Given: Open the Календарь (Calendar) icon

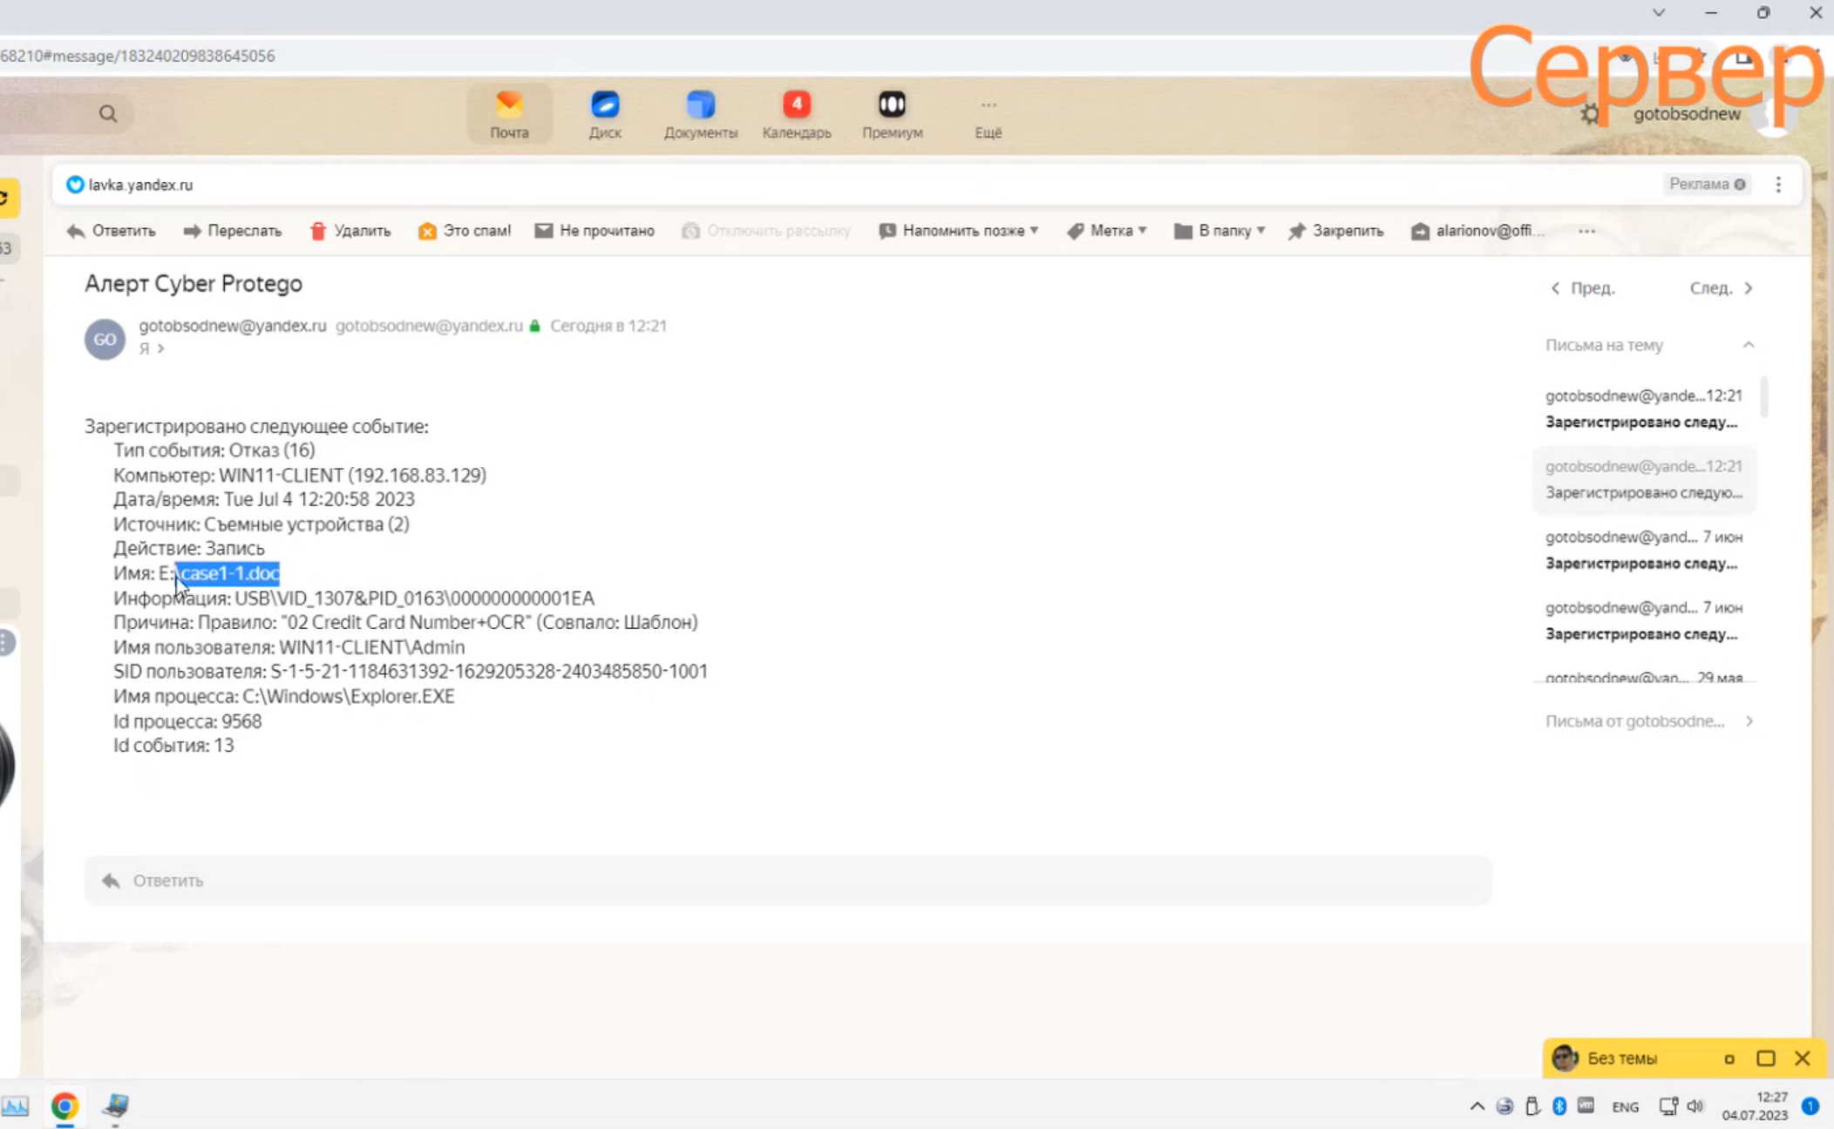Looking at the screenshot, I should [796, 114].
